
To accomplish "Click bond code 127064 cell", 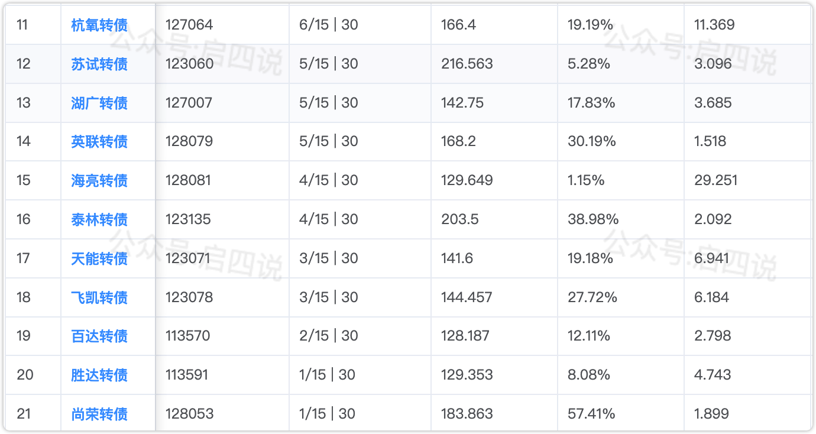I will [x=189, y=25].
